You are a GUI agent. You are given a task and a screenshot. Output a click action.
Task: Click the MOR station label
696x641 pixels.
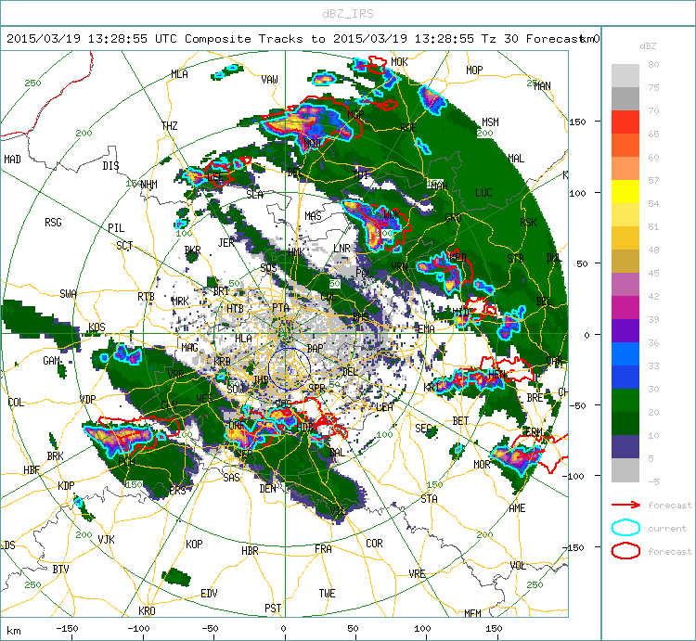(482, 465)
